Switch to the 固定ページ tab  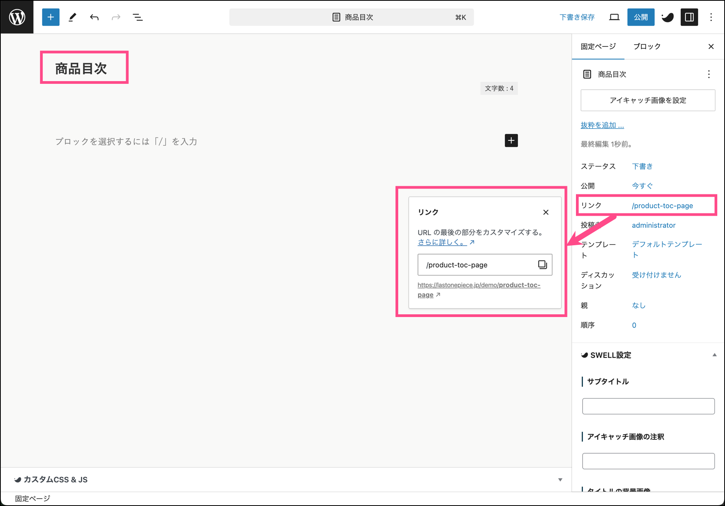point(598,47)
